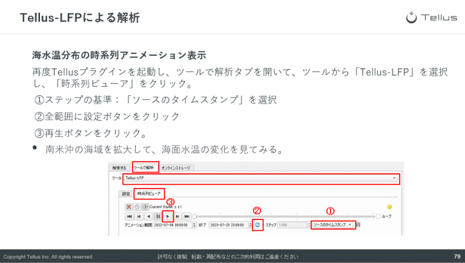Open the 検索する tab
The height and width of the screenshot is (263, 465).
(119, 168)
